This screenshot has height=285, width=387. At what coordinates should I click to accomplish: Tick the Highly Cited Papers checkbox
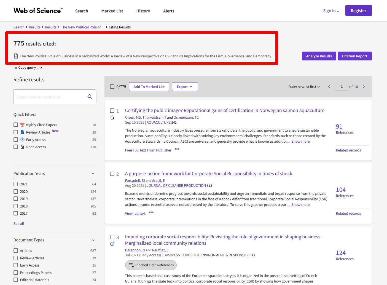pyautogui.click(x=16, y=125)
